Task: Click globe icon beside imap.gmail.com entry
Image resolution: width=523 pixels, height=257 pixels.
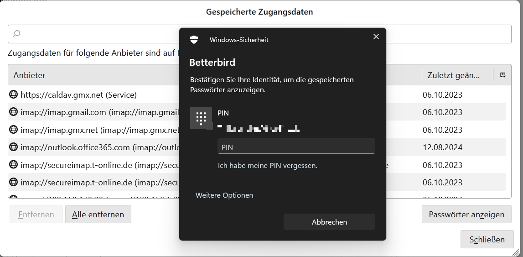Action: (x=13, y=112)
